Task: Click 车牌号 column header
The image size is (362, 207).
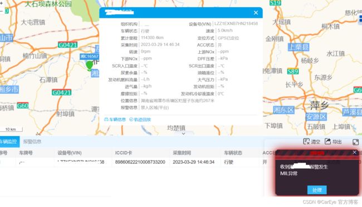Action: [26, 153]
